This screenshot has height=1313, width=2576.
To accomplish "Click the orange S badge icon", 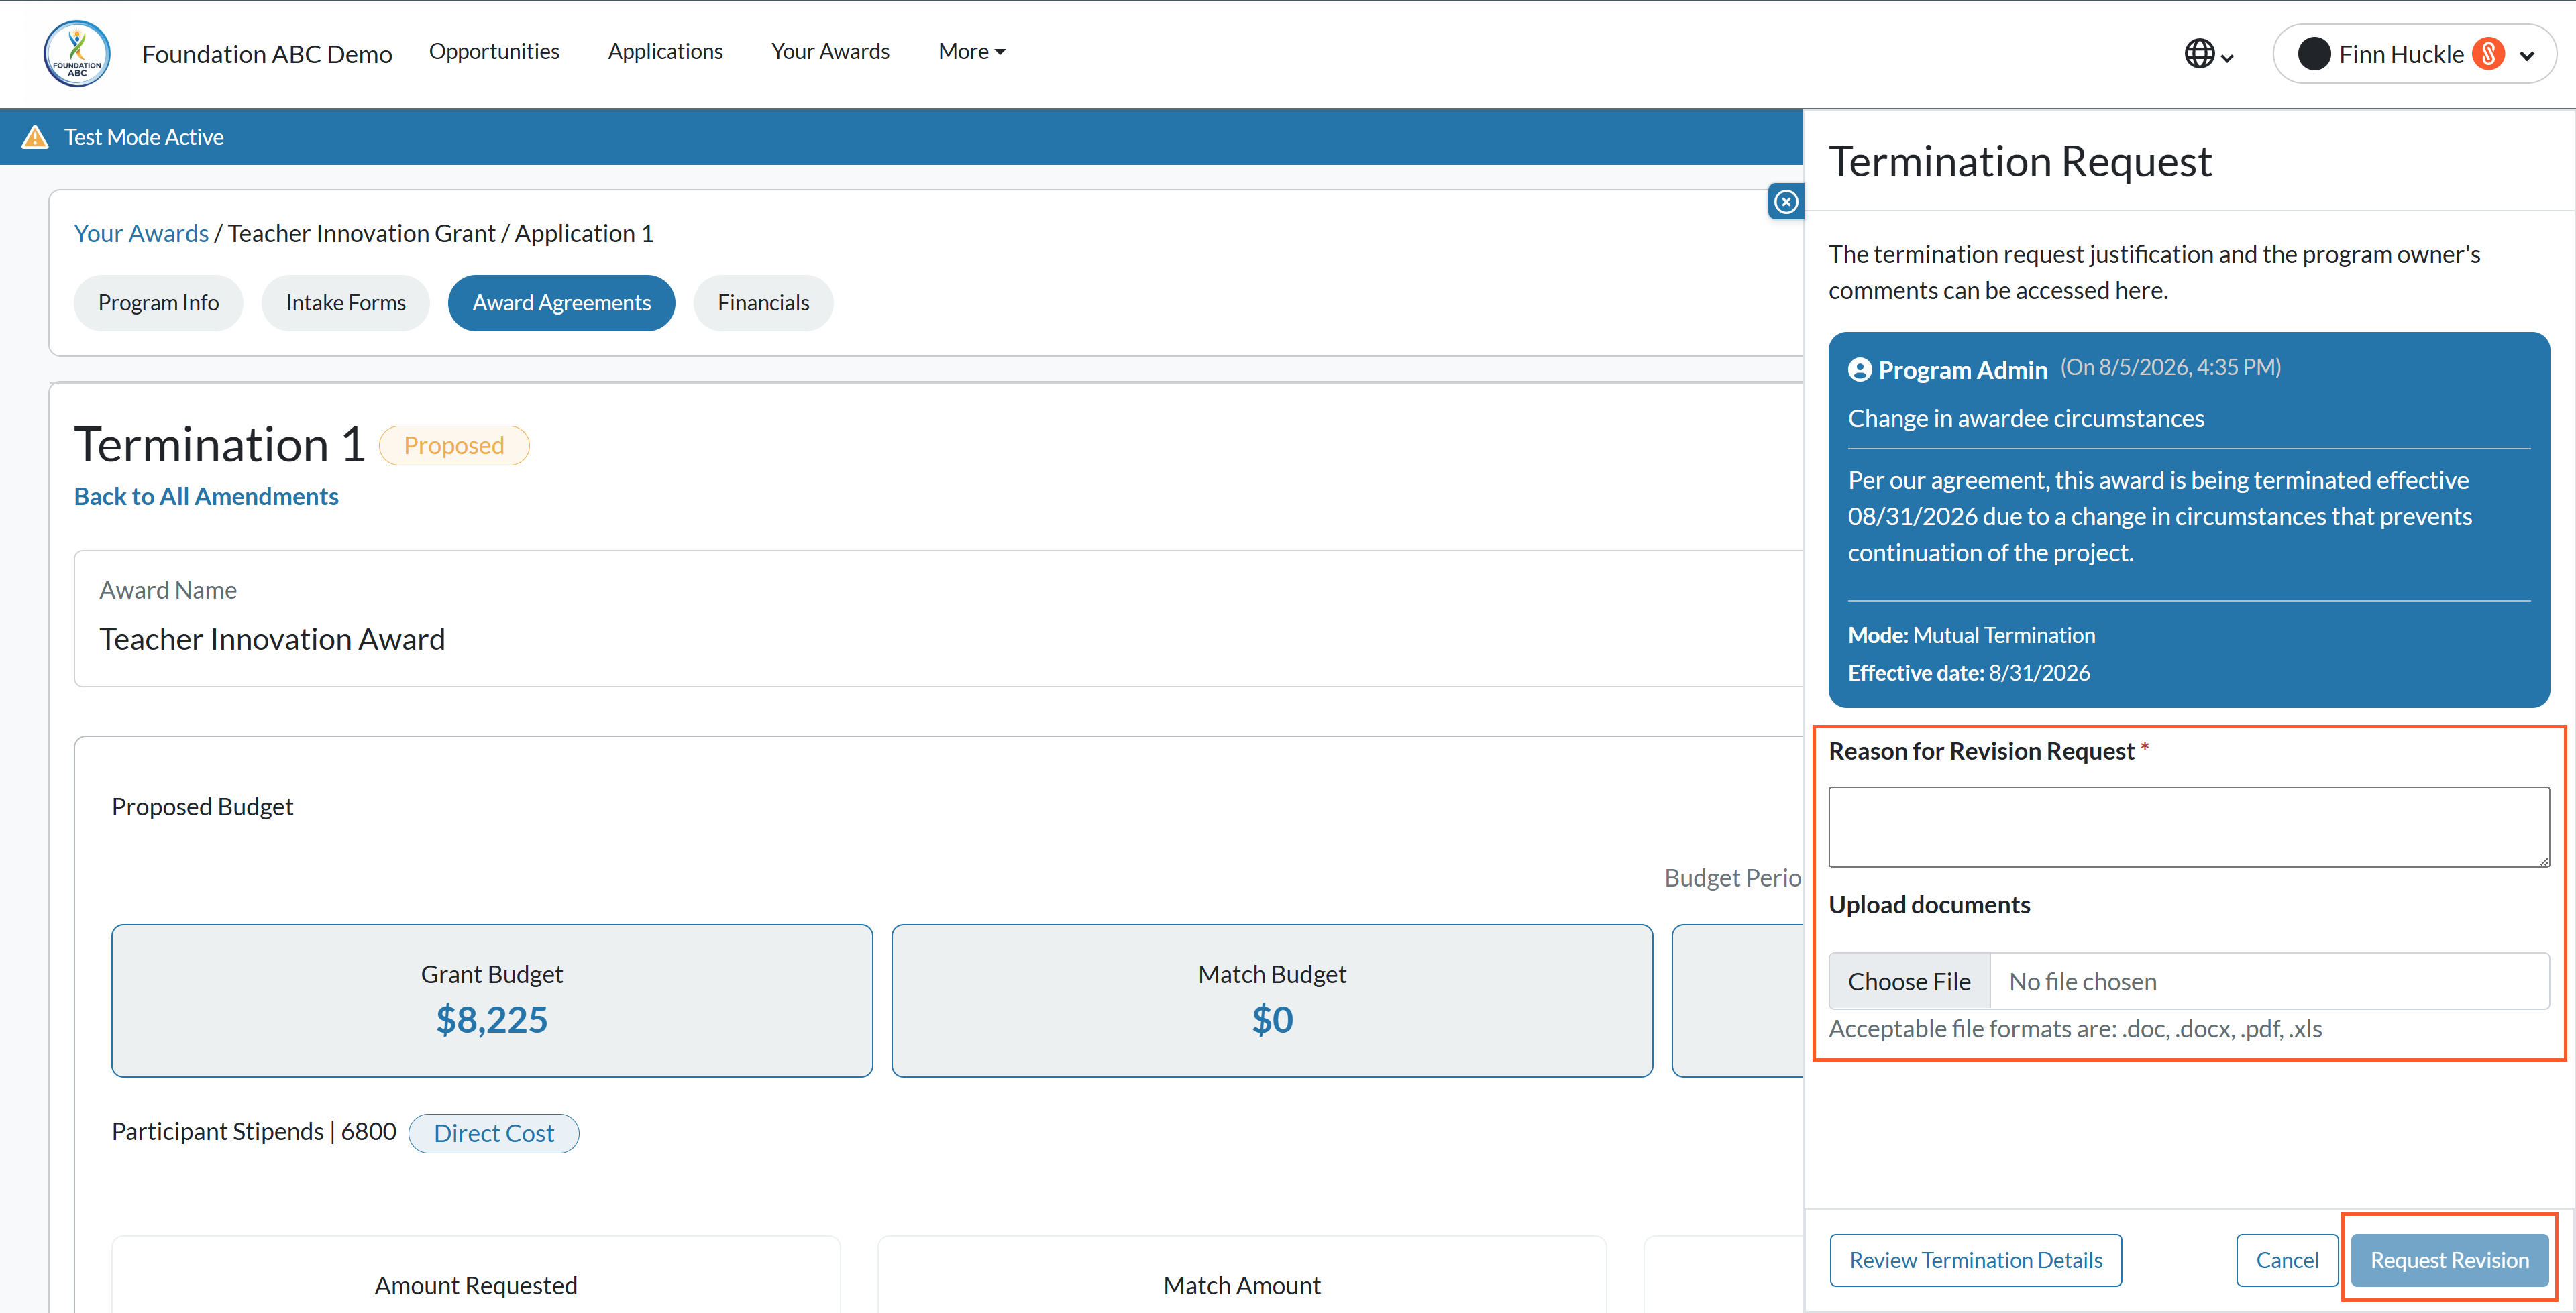I will (x=2488, y=54).
